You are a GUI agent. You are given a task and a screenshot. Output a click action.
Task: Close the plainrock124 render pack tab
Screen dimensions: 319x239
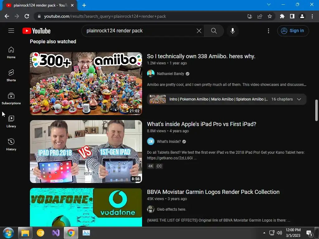(72, 5)
